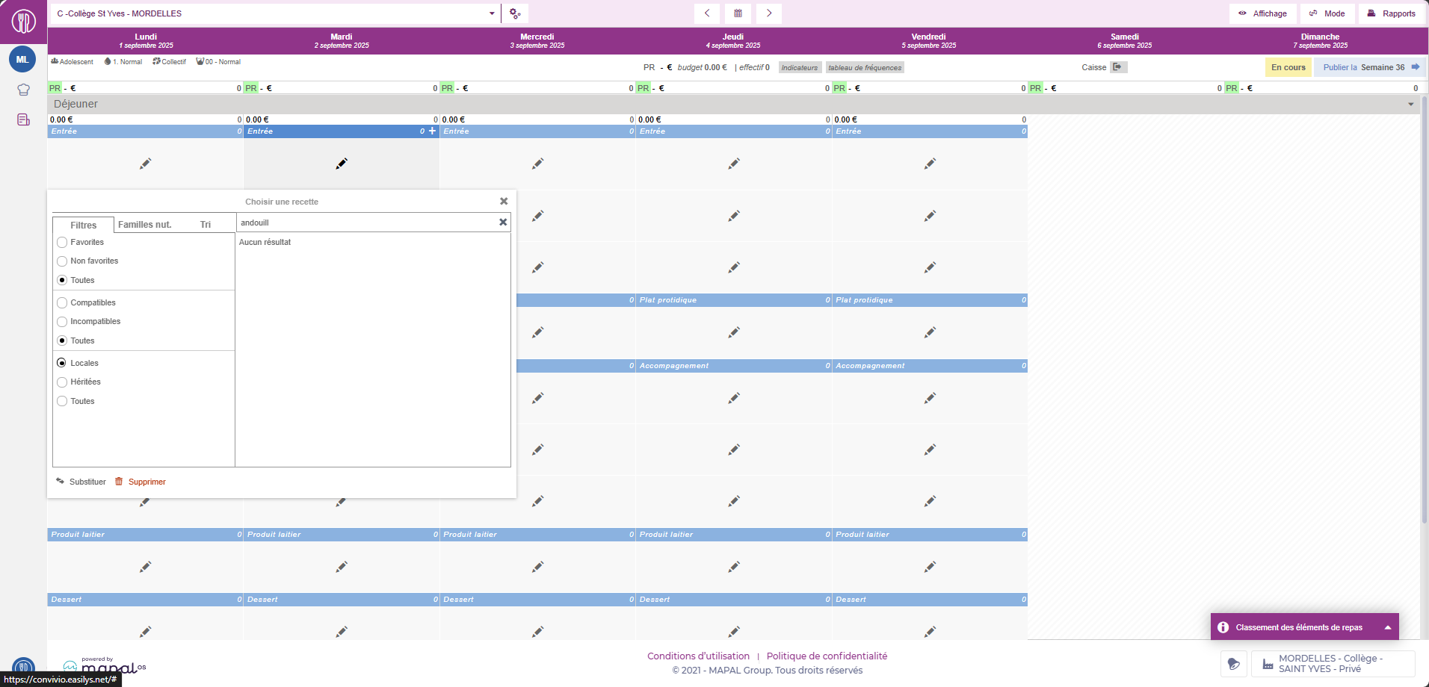Click the Collectif label in the legend
The height and width of the screenshot is (687, 1429).
coord(169,62)
